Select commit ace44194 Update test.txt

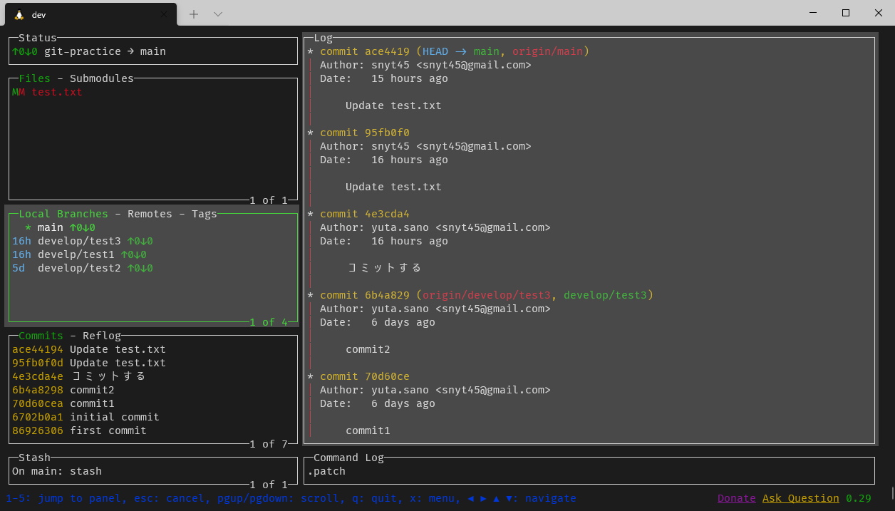88,349
